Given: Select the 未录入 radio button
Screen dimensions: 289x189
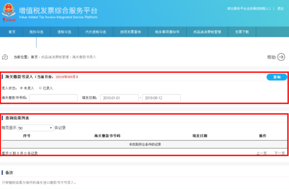Looking at the screenshot, I should tap(21, 88).
